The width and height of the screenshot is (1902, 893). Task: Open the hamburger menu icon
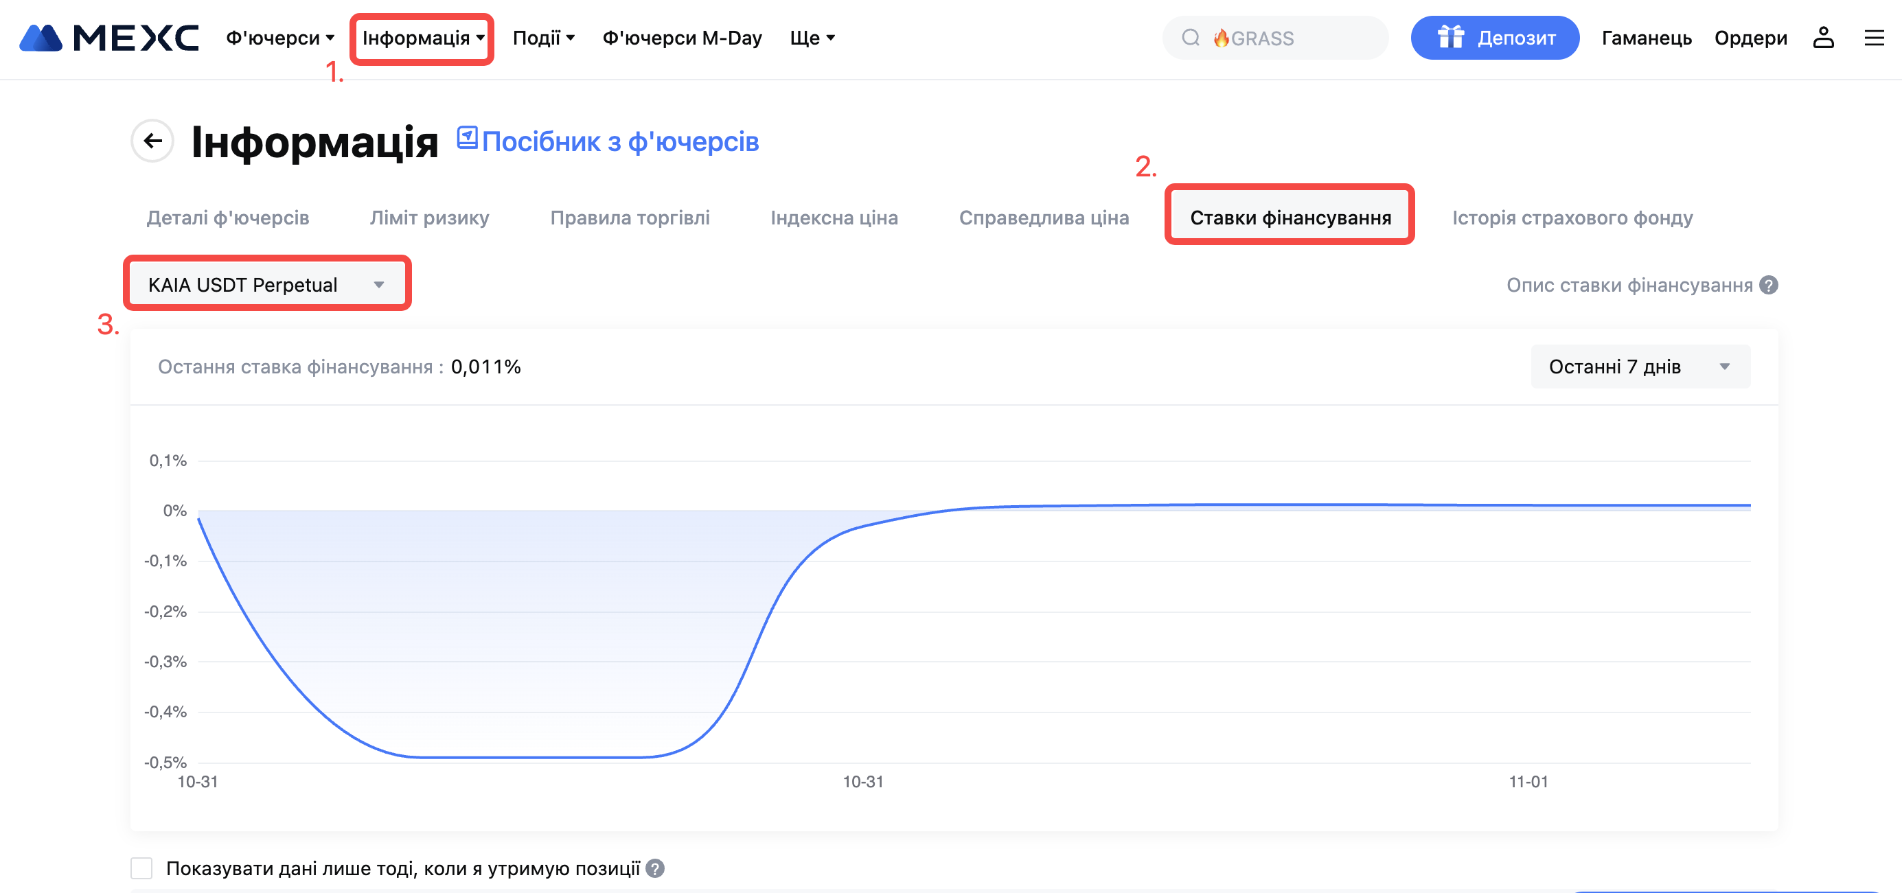(x=1874, y=38)
